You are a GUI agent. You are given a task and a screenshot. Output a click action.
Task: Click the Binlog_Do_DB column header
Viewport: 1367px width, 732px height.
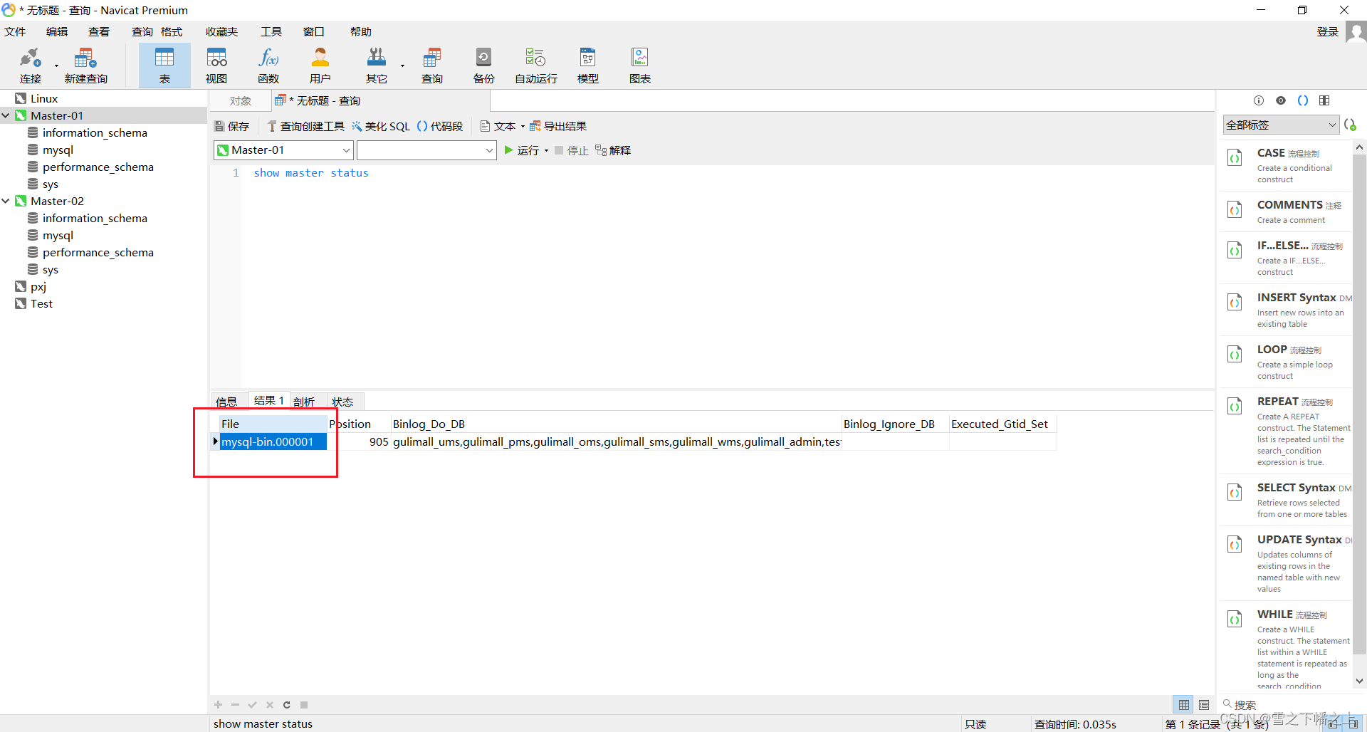point(616,424)
